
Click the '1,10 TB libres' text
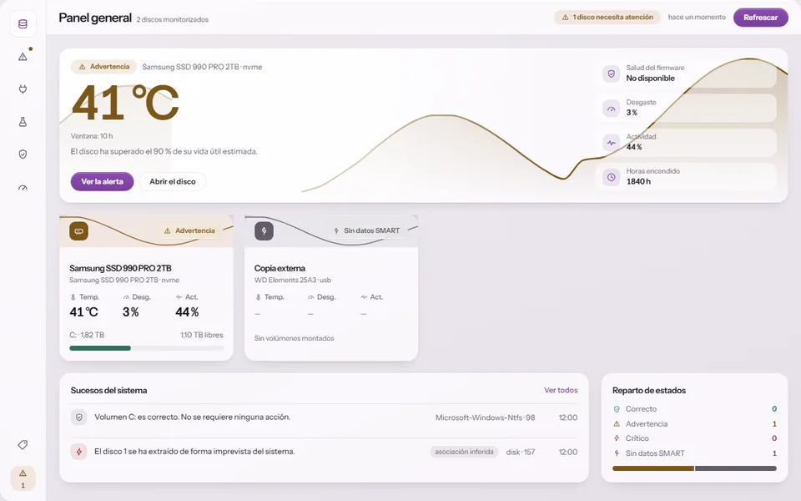coord(202,335)
